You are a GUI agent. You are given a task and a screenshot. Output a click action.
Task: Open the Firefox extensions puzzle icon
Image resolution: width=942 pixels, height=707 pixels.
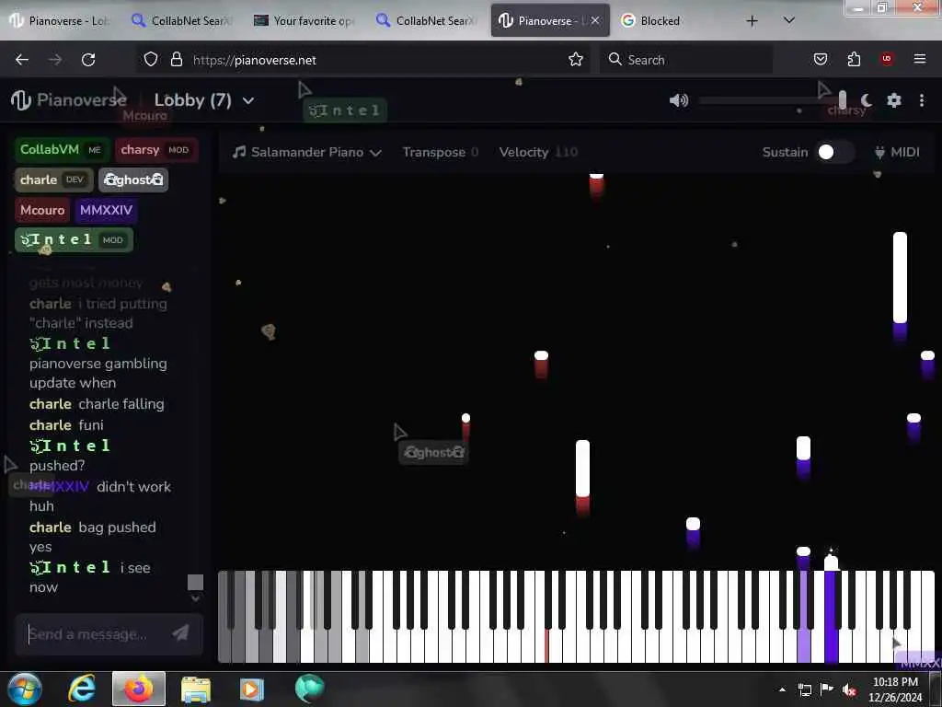[x=854, y=59]
